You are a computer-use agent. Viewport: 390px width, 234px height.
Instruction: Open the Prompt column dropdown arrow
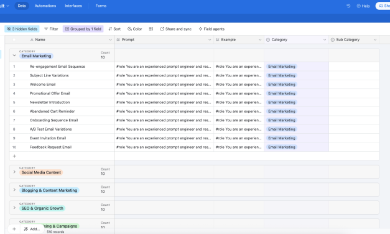210,40
